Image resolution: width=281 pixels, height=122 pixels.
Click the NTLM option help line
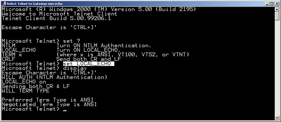coord(77,46)
